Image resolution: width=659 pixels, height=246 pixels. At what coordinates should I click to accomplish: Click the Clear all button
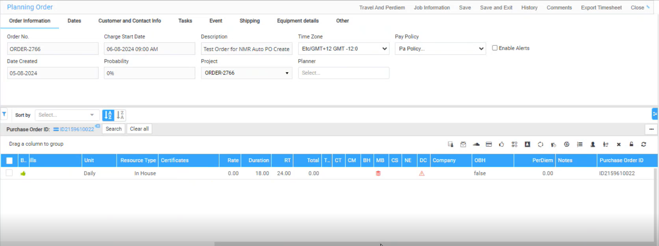click(x=139, y=129)
